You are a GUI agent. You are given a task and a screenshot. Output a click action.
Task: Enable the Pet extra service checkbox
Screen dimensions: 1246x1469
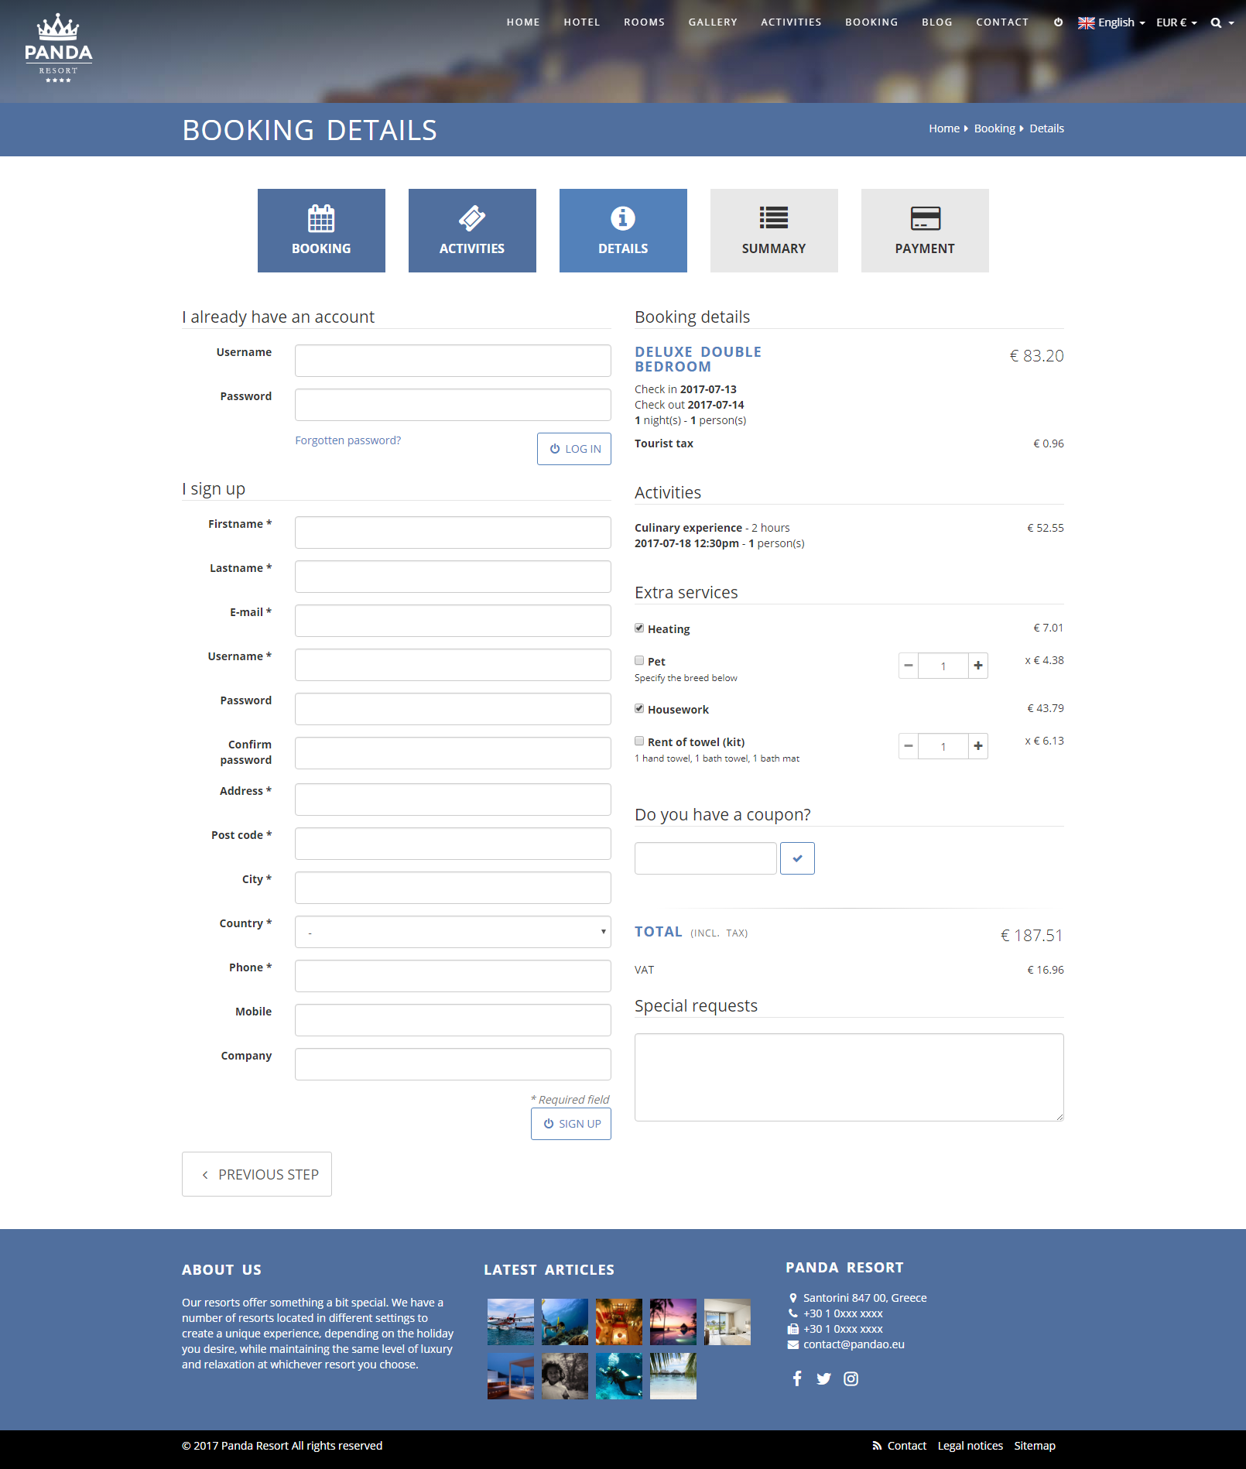639,660
